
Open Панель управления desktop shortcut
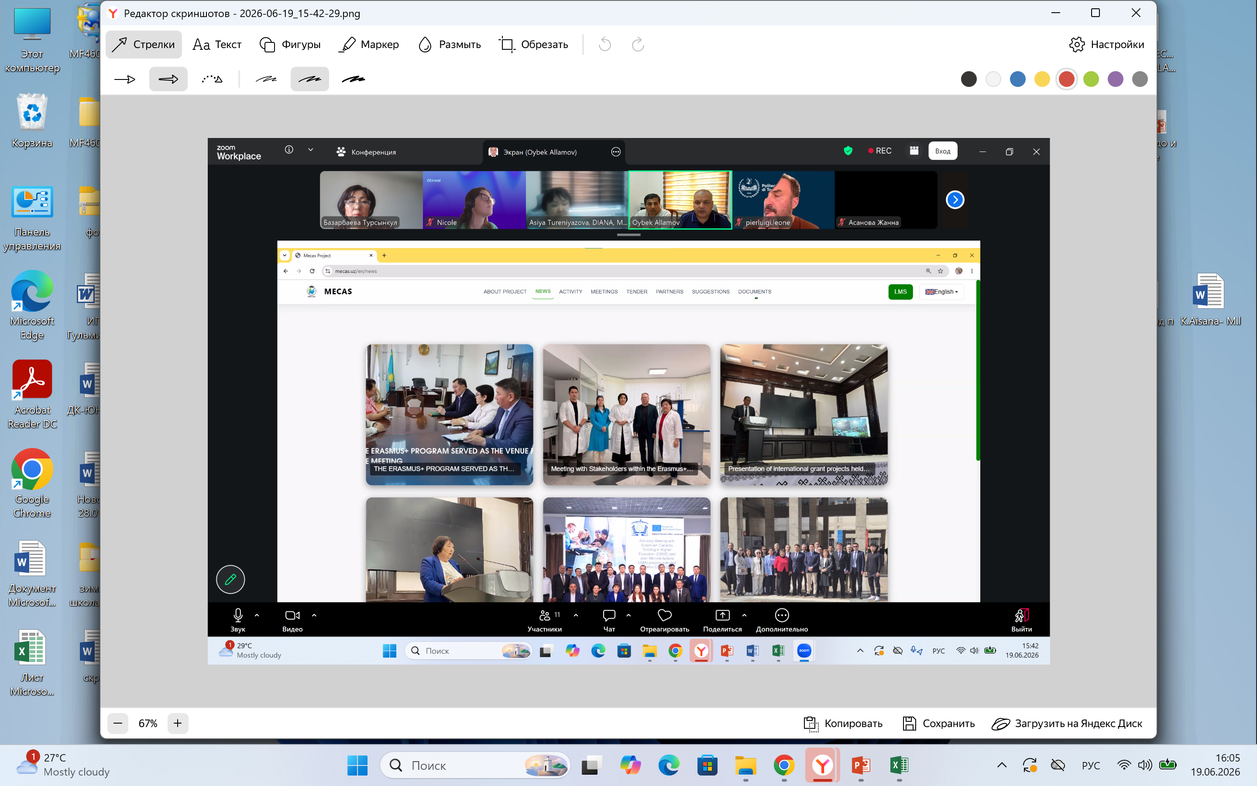[x=32, y=217]
